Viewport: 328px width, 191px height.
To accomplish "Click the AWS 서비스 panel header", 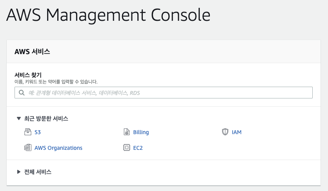I will pos(32,51).
